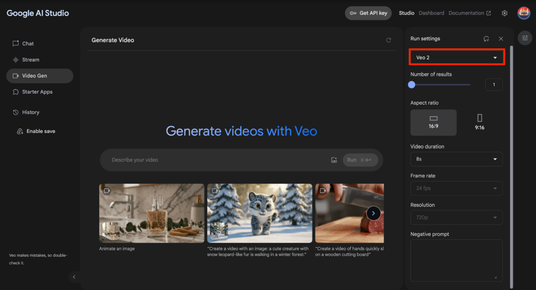Viewport: 536px width, 290px height.
Task: Open settings via the gear icon
Action: click(505, 13)
